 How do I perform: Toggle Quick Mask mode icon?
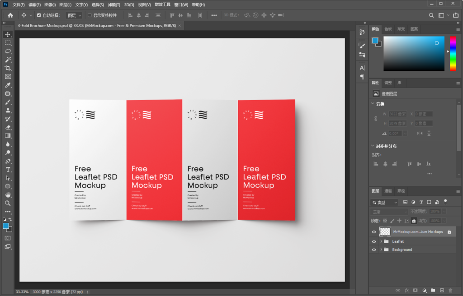pos(8,238)
